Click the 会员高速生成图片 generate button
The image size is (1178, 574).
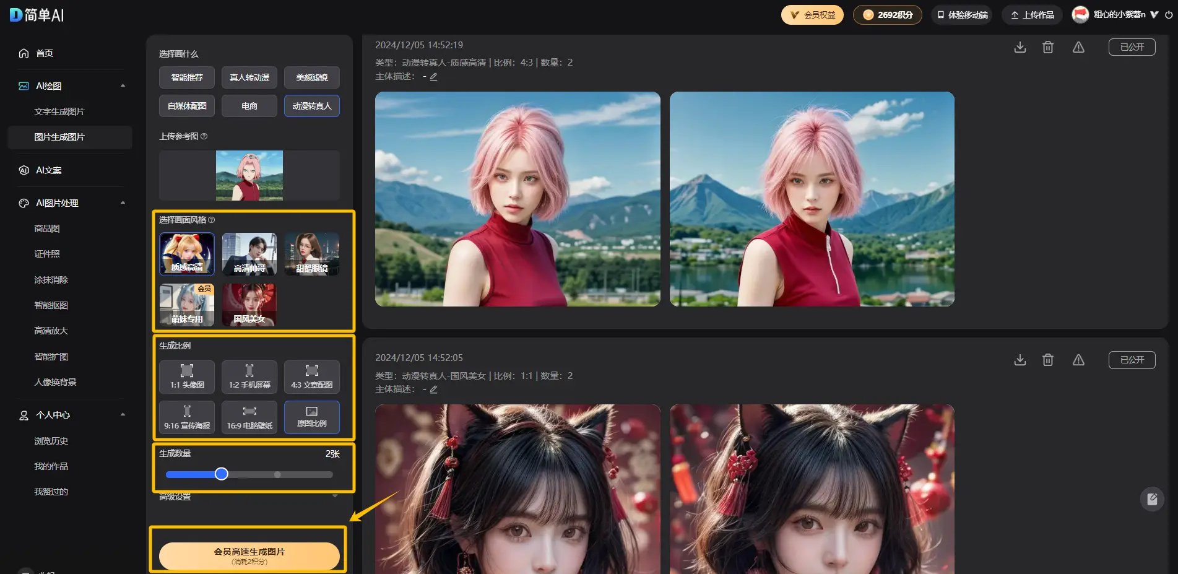click(x=249, y=555)
